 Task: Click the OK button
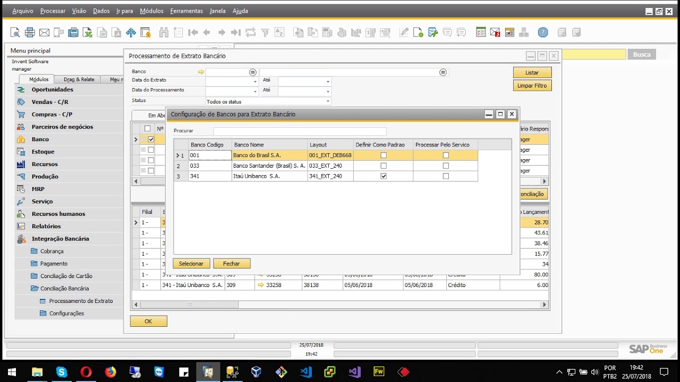pos(149,321)
